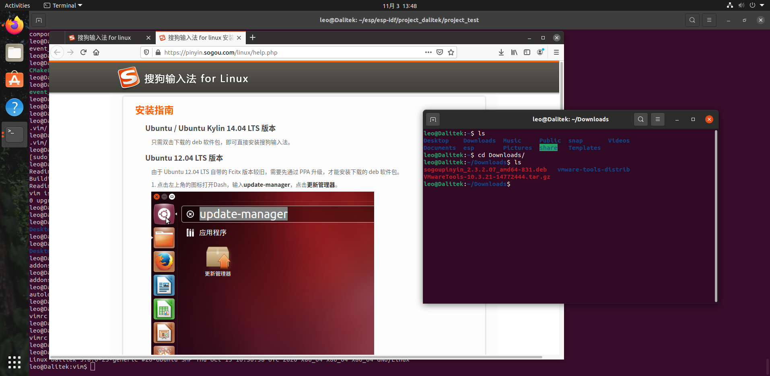Click search icon in background terminal header
Screen dimensions: 770x376
692,20
